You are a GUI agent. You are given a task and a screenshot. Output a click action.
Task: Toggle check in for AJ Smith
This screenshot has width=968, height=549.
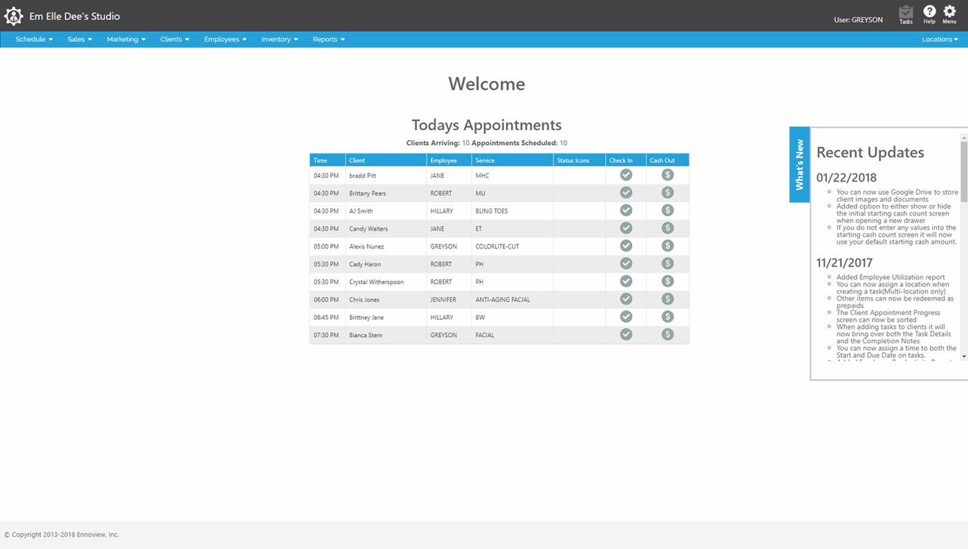point(626,211)
